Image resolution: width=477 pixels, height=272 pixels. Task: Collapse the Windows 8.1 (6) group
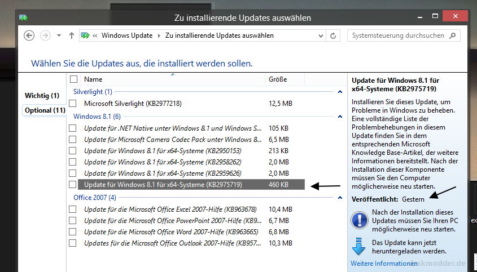click(x=340, y=117)
